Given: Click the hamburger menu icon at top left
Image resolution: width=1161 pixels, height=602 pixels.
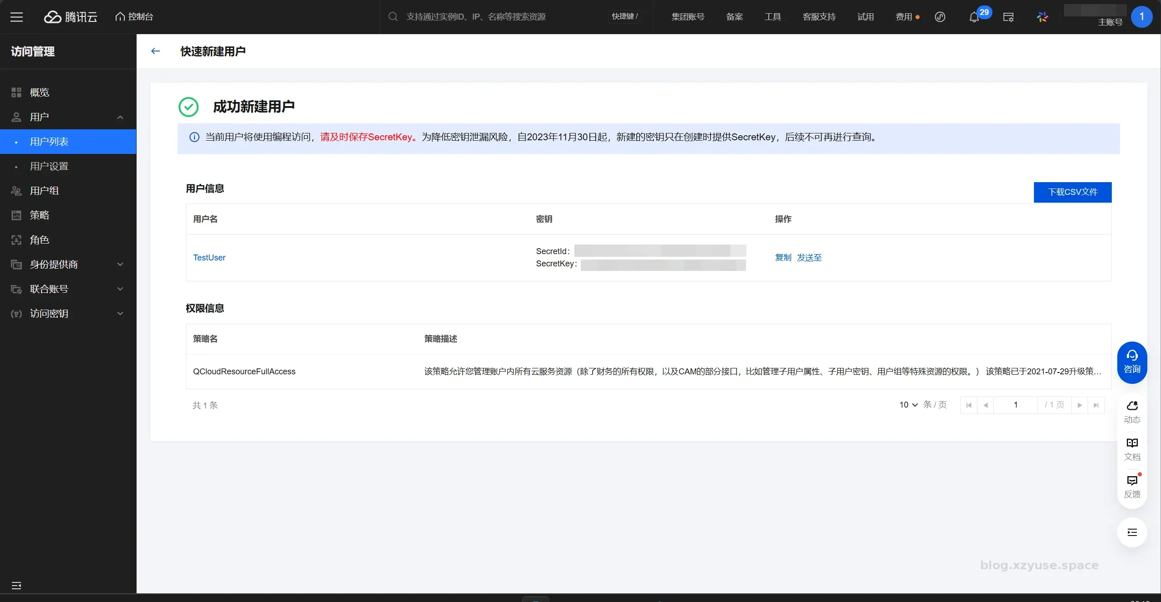Looking at the screenshot, I should (16, 17).
